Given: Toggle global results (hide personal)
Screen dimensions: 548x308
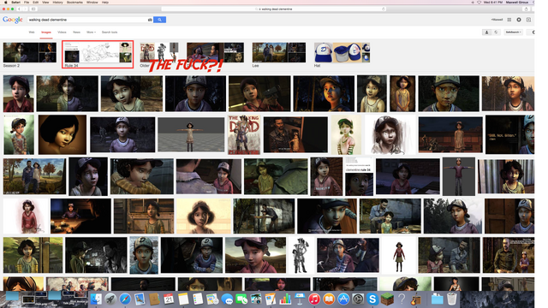Looking at the screenshot, I should (x=496, y=33).
